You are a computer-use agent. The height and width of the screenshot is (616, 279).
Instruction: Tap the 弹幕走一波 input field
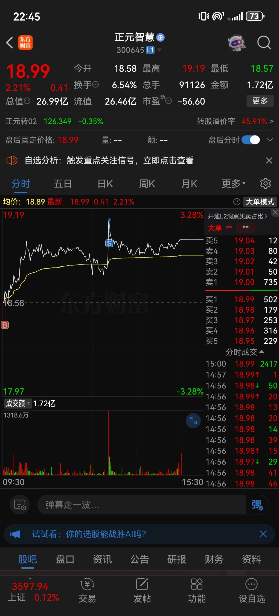(x=142, y=504)
